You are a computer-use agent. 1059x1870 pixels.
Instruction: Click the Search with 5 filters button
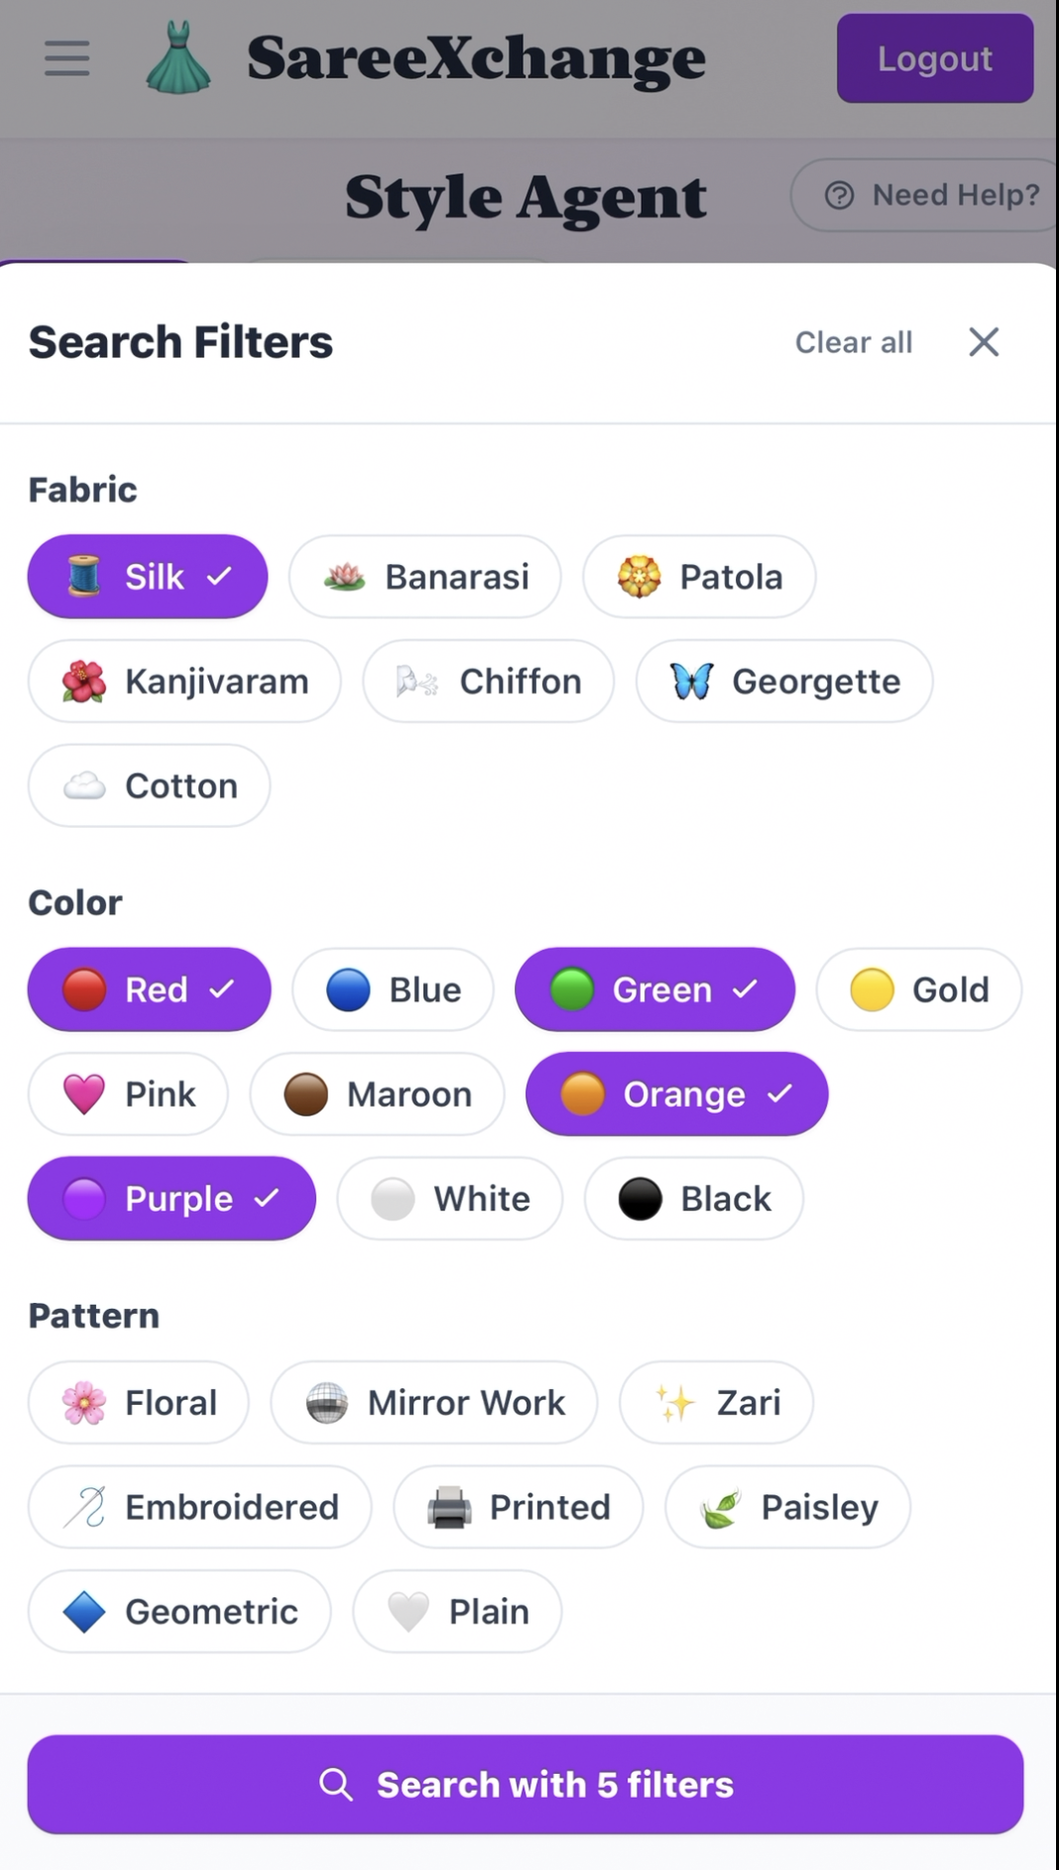click(x=529, y=1785)
